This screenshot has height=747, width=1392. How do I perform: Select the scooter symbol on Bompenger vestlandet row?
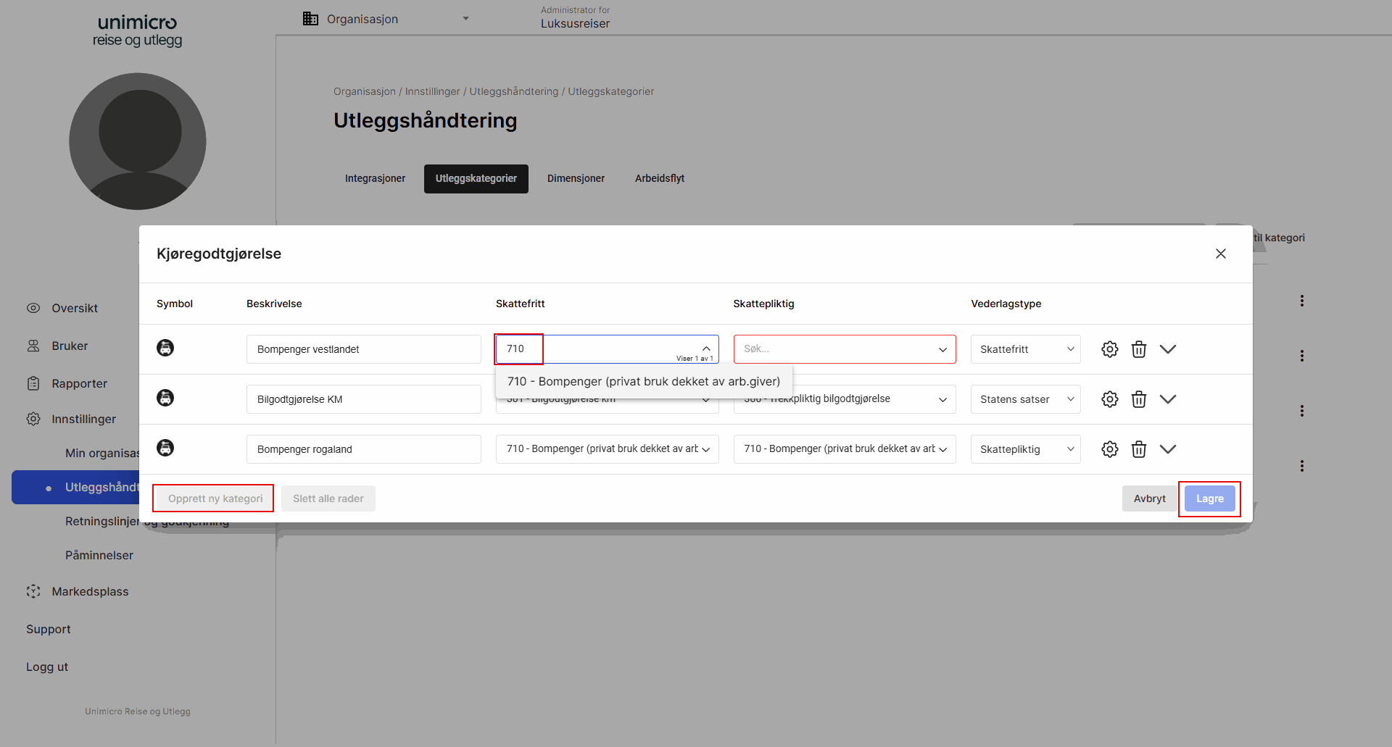click(x=165, y=349)
